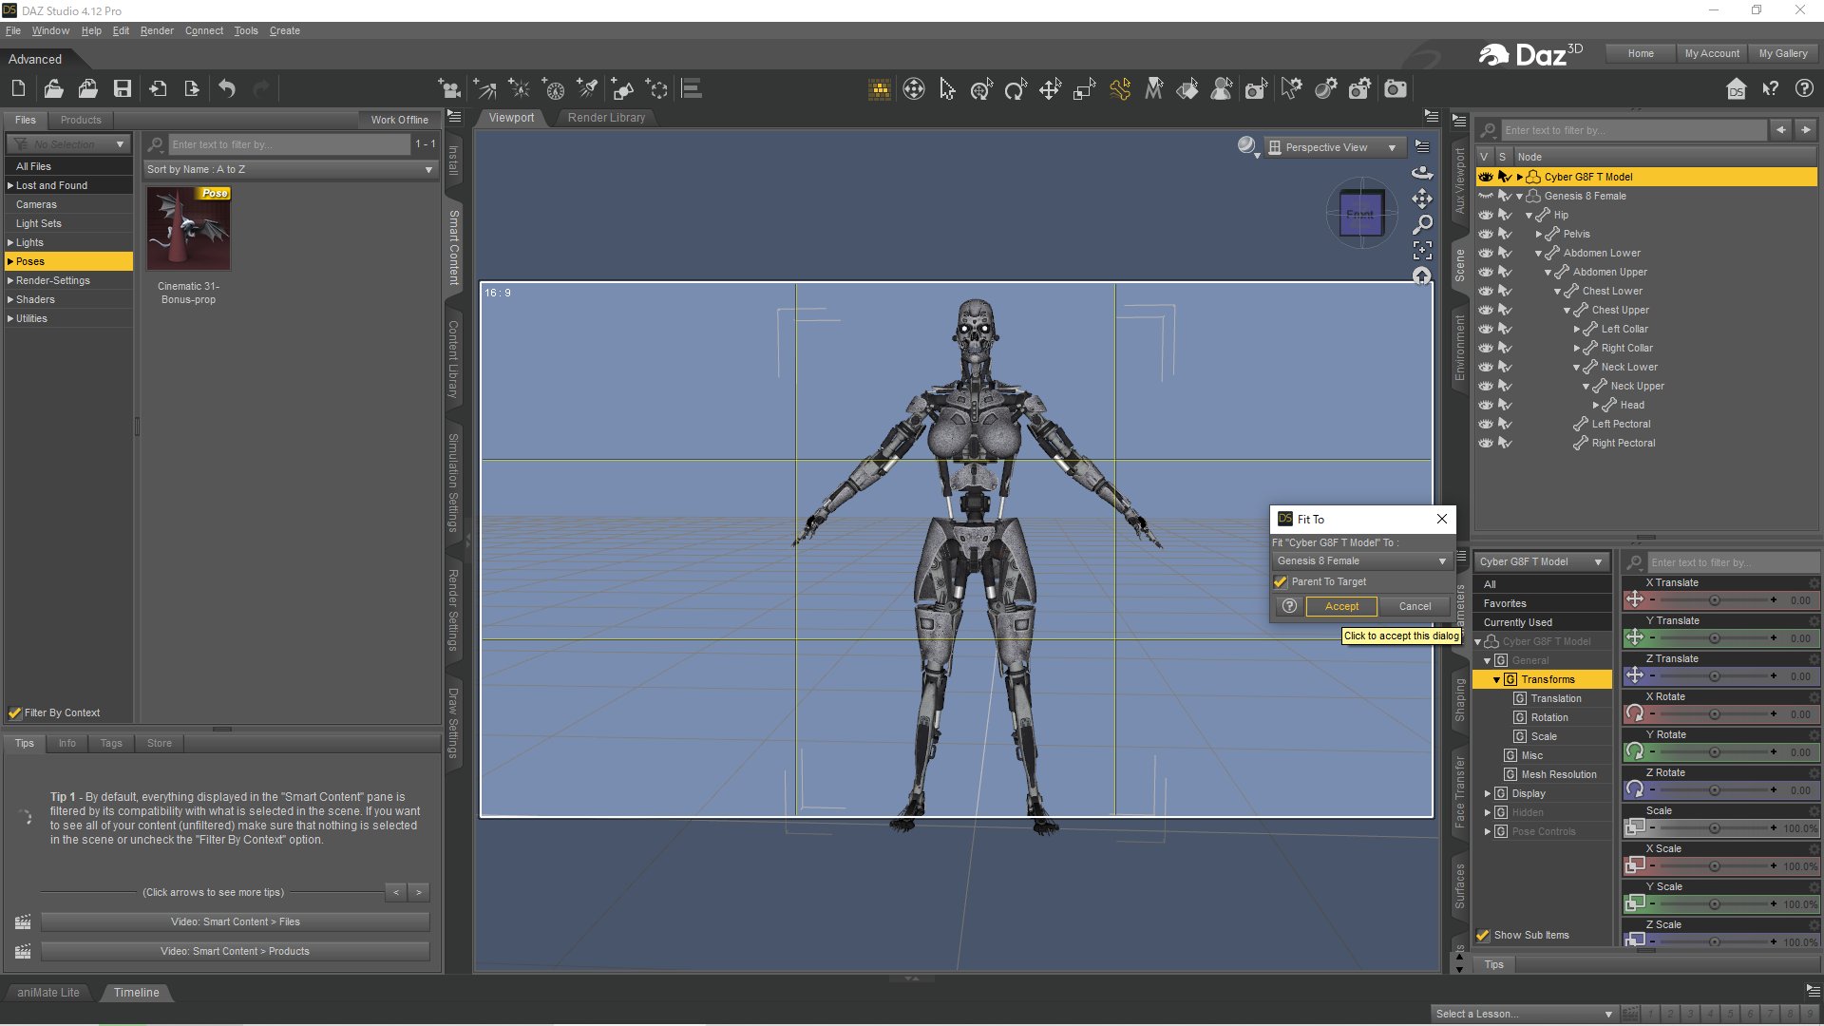Screen dimensions: 1824x1026
Task: Cancel the Fit To dialog
Action: pos(1415,606)
